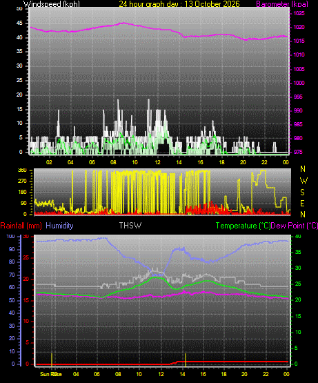Click the "1000" barometer axis value
This screenshot has height=383, width=318.
pyautogui.click(x=299, y=83)
